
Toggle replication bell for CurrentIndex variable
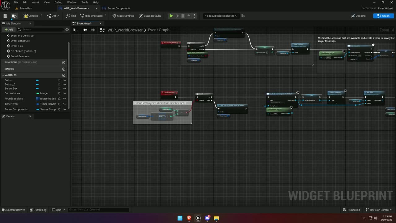pos(59,93)
